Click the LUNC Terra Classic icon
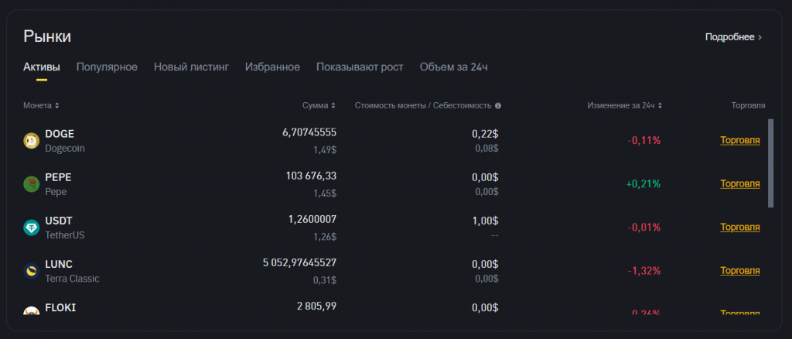This screenshot has height=339, width=792. (x=32, y=270)
